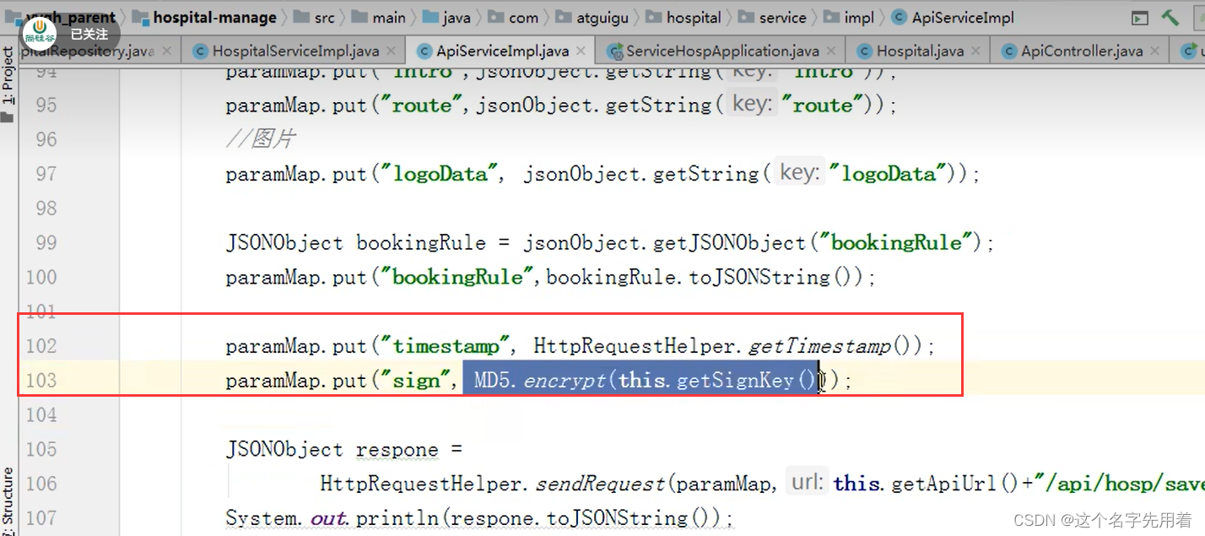
Task: Click the bookingRule variable declaration
Action: (x=421, y=243)
